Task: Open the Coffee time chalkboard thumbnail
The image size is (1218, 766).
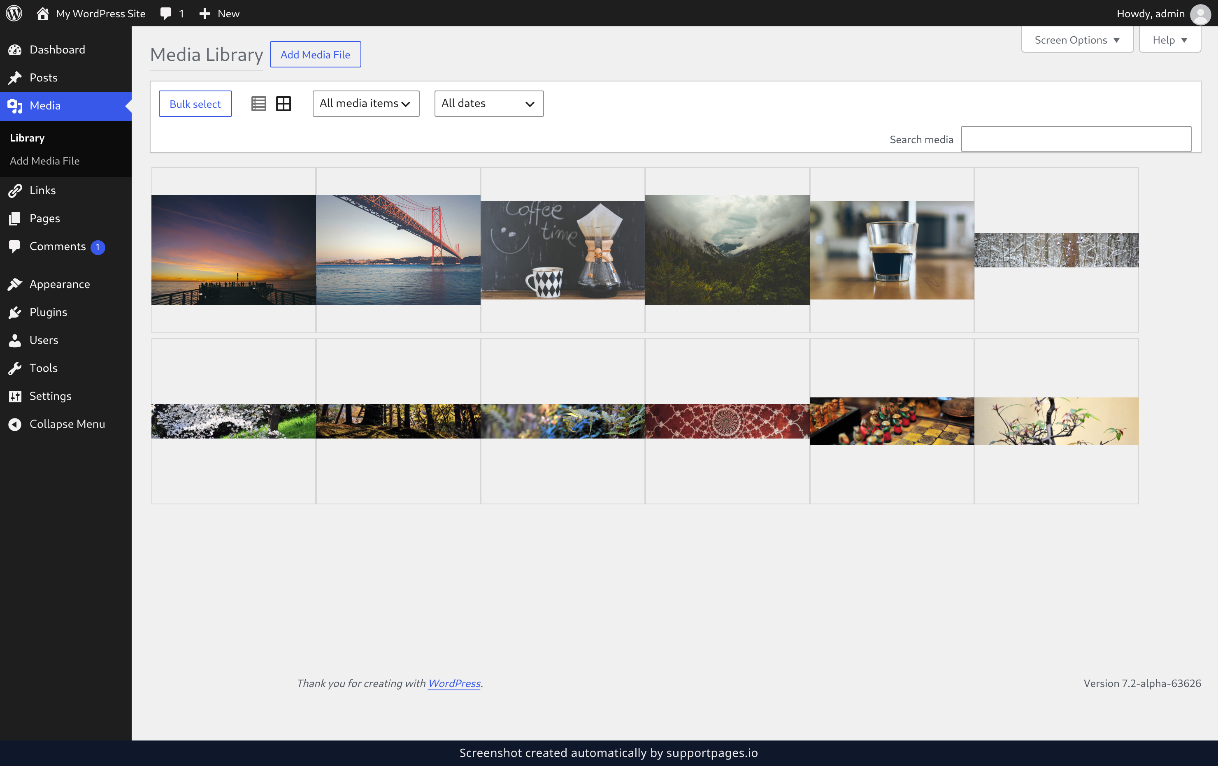Action: (x=563, y=250)
